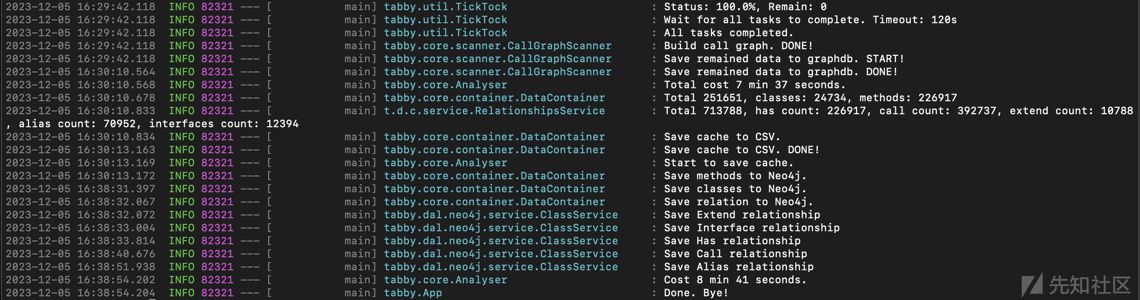Image resolution: width=1140 pixels, height=300 pixels.
Task: Click the "Done. Bye!" log message
Action: [x=696, y=293]
